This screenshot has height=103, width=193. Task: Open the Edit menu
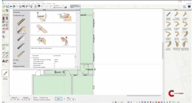9,4
